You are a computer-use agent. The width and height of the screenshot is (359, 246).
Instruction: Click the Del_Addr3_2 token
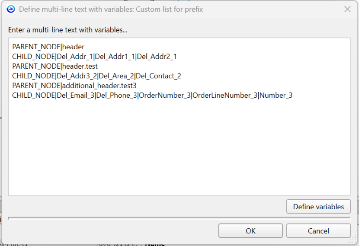(x=77, y=76)
